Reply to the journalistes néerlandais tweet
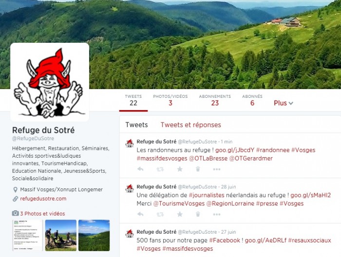This screenshot has height=257, width=341. tap(140, 214)
